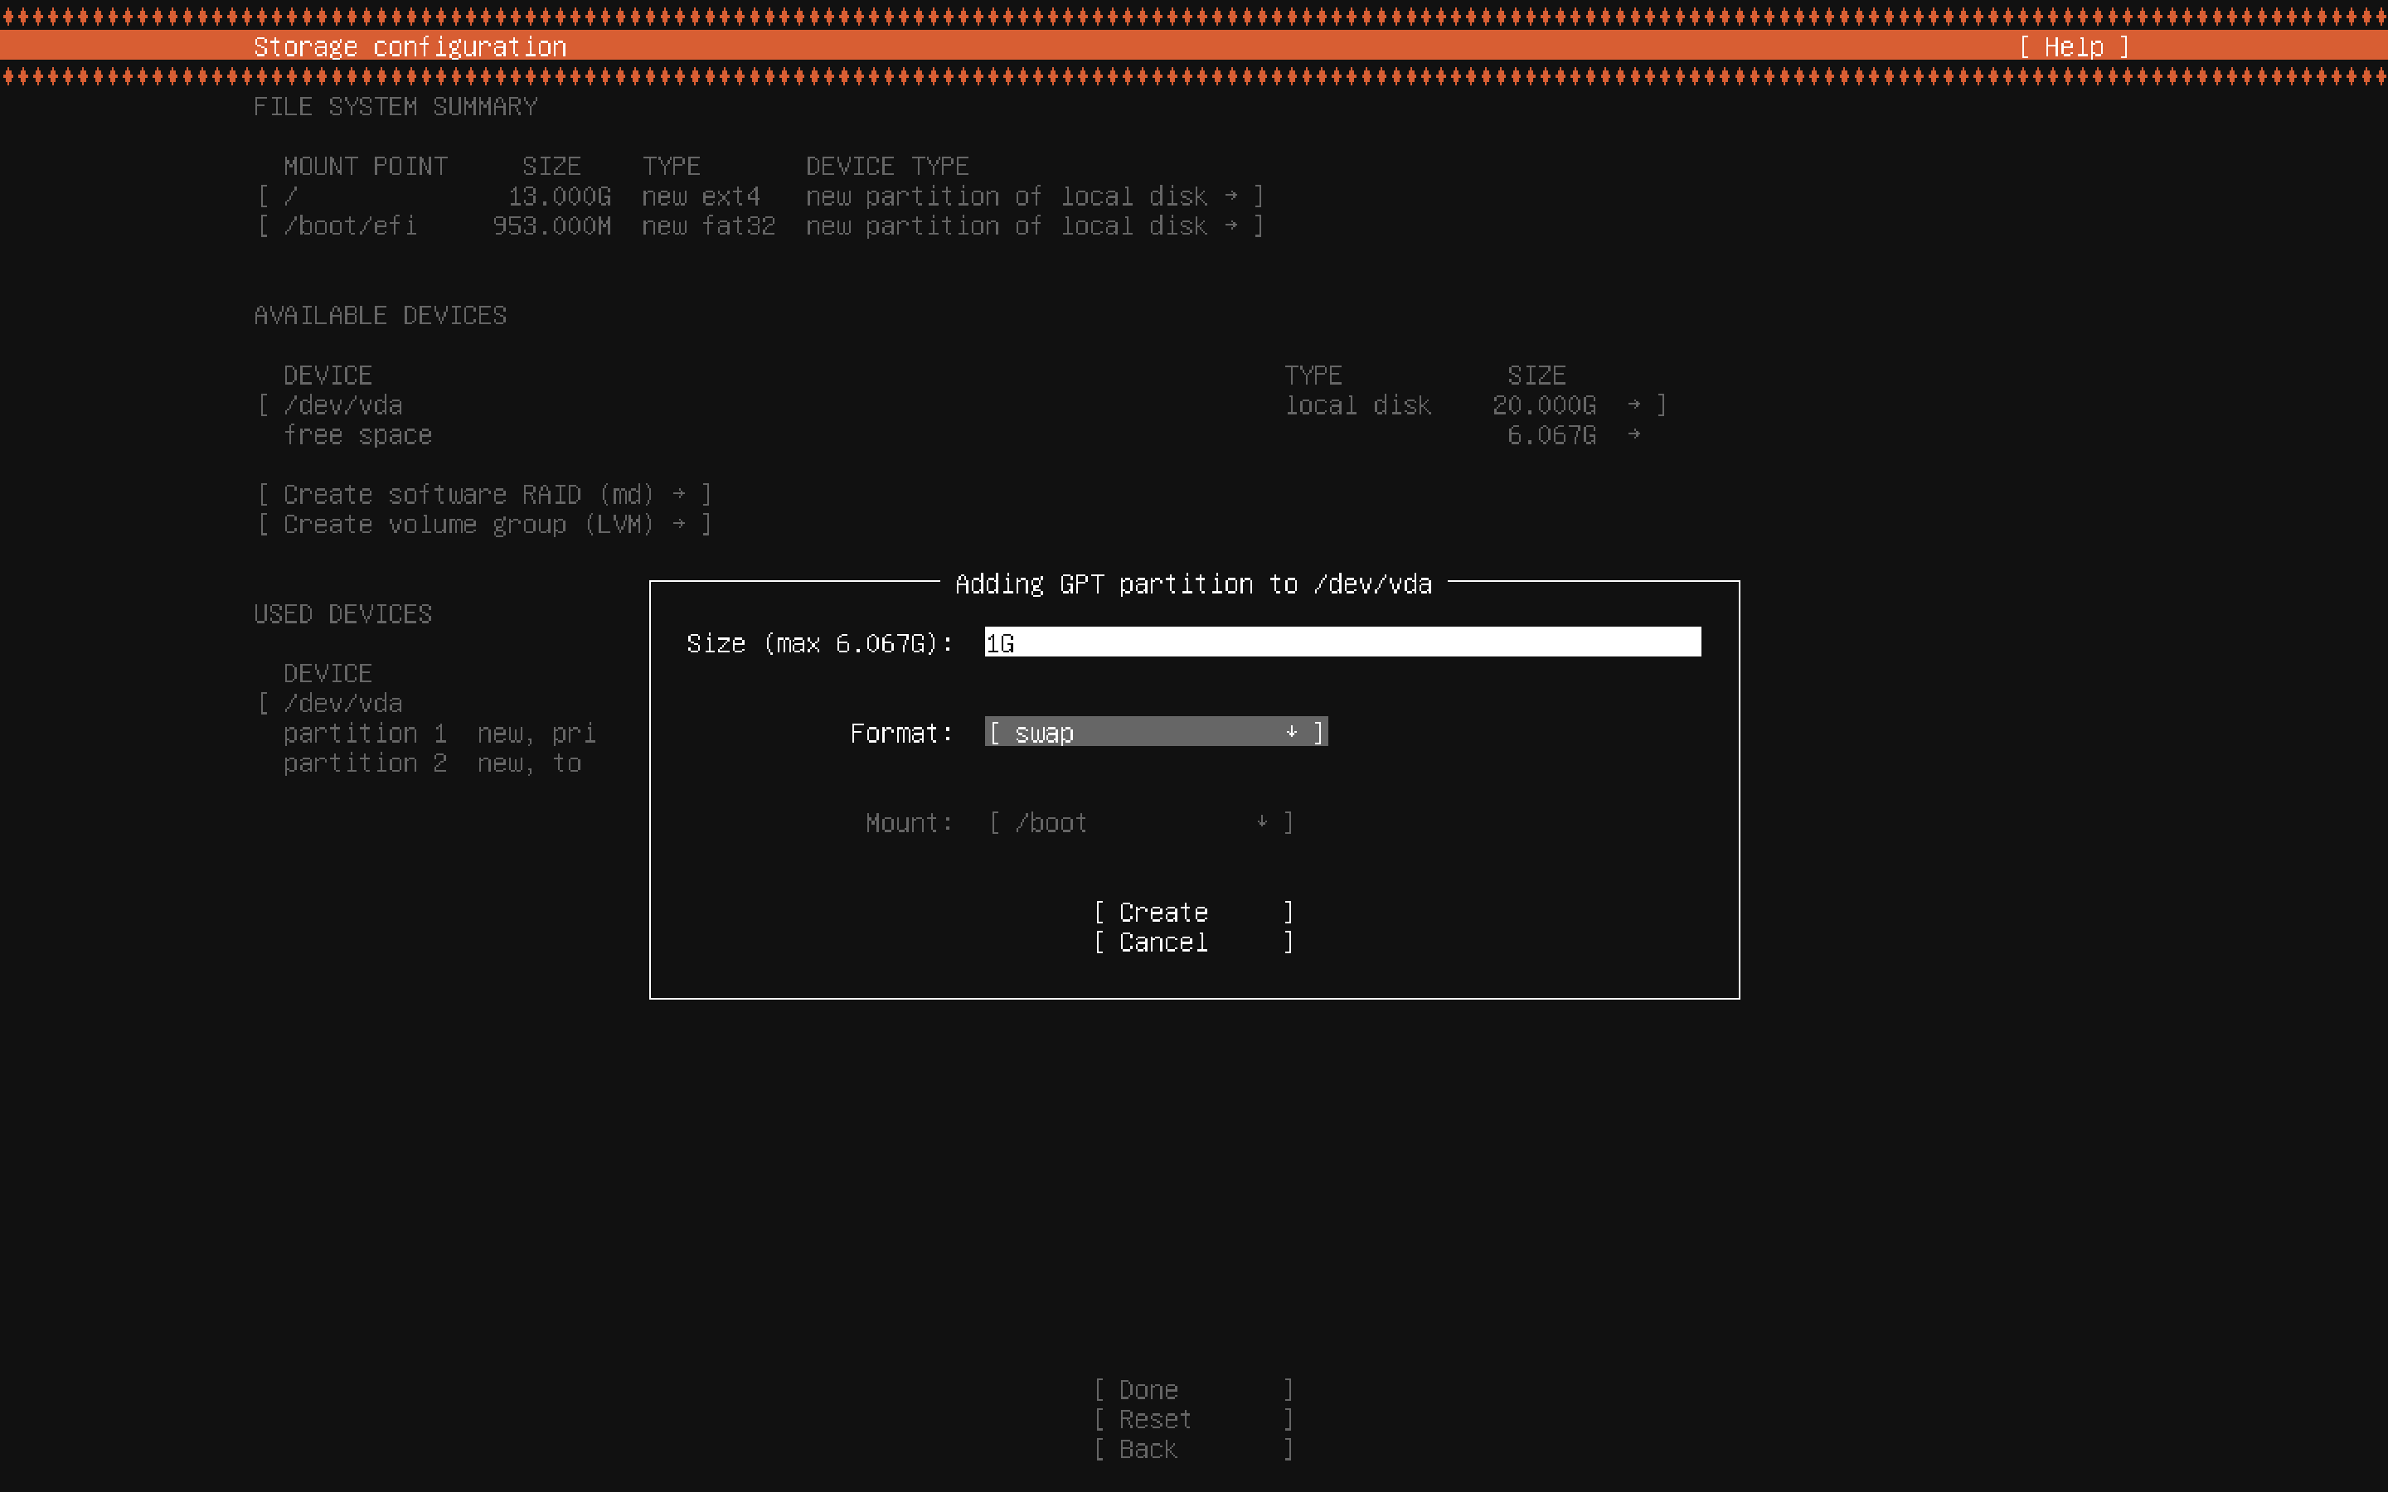Select the /boot/efi mount point row
This screenshot has width=2388, height=1492.
point(760,226)
